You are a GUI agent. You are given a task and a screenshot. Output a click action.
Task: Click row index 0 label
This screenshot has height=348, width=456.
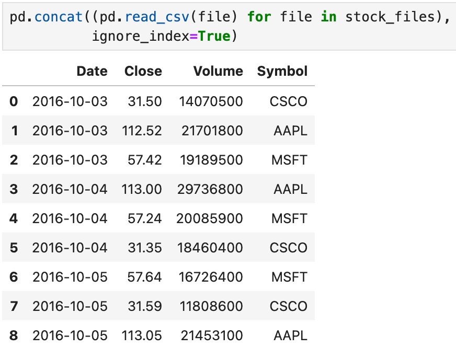(14, 101)
